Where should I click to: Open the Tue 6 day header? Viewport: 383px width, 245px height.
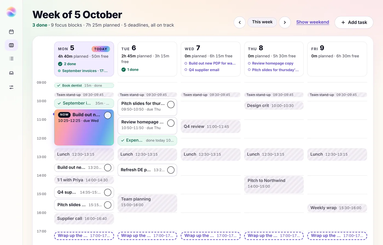click(147, 59)
